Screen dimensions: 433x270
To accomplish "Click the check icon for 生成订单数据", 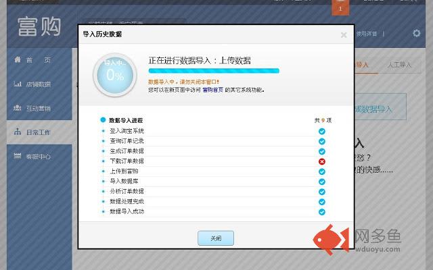I will (322, 151).
